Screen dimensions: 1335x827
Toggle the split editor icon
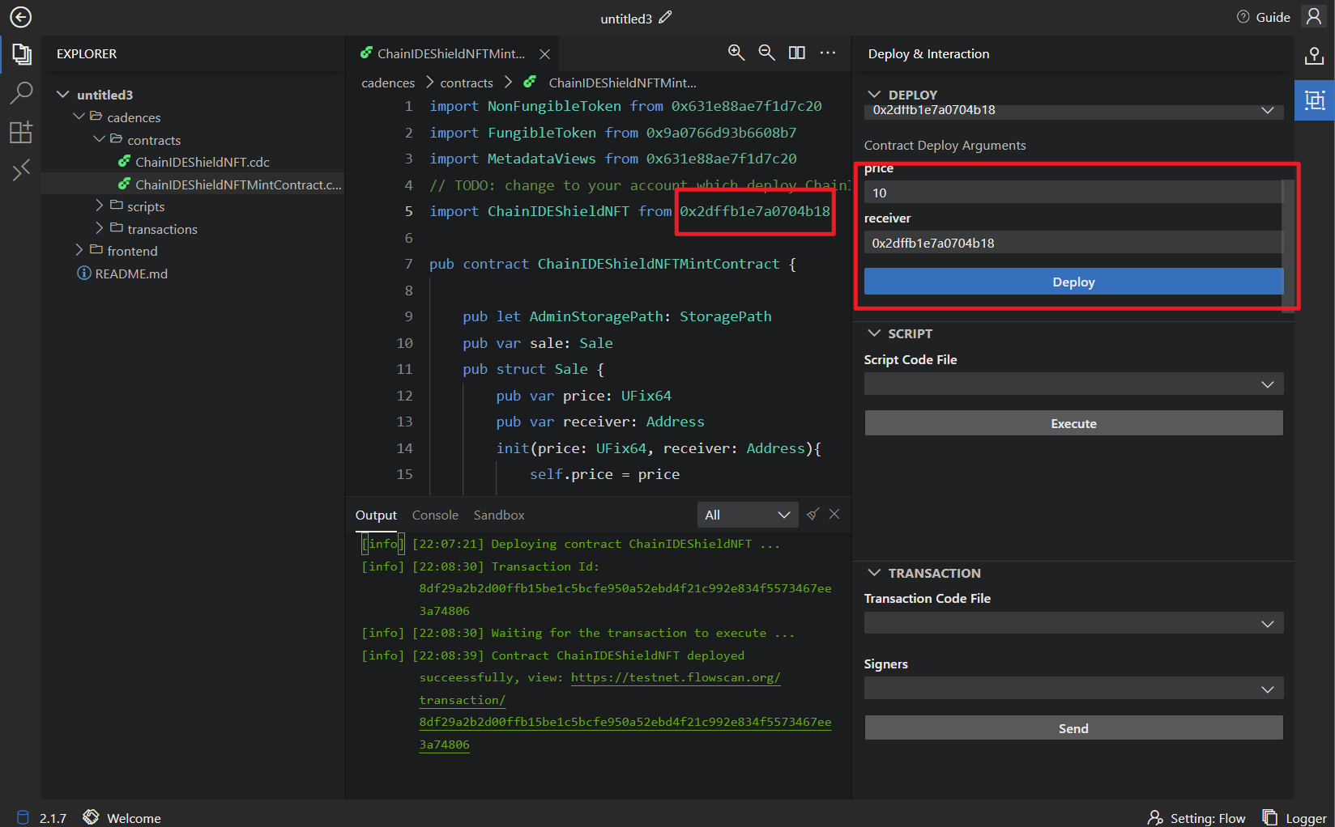point(797,53)
